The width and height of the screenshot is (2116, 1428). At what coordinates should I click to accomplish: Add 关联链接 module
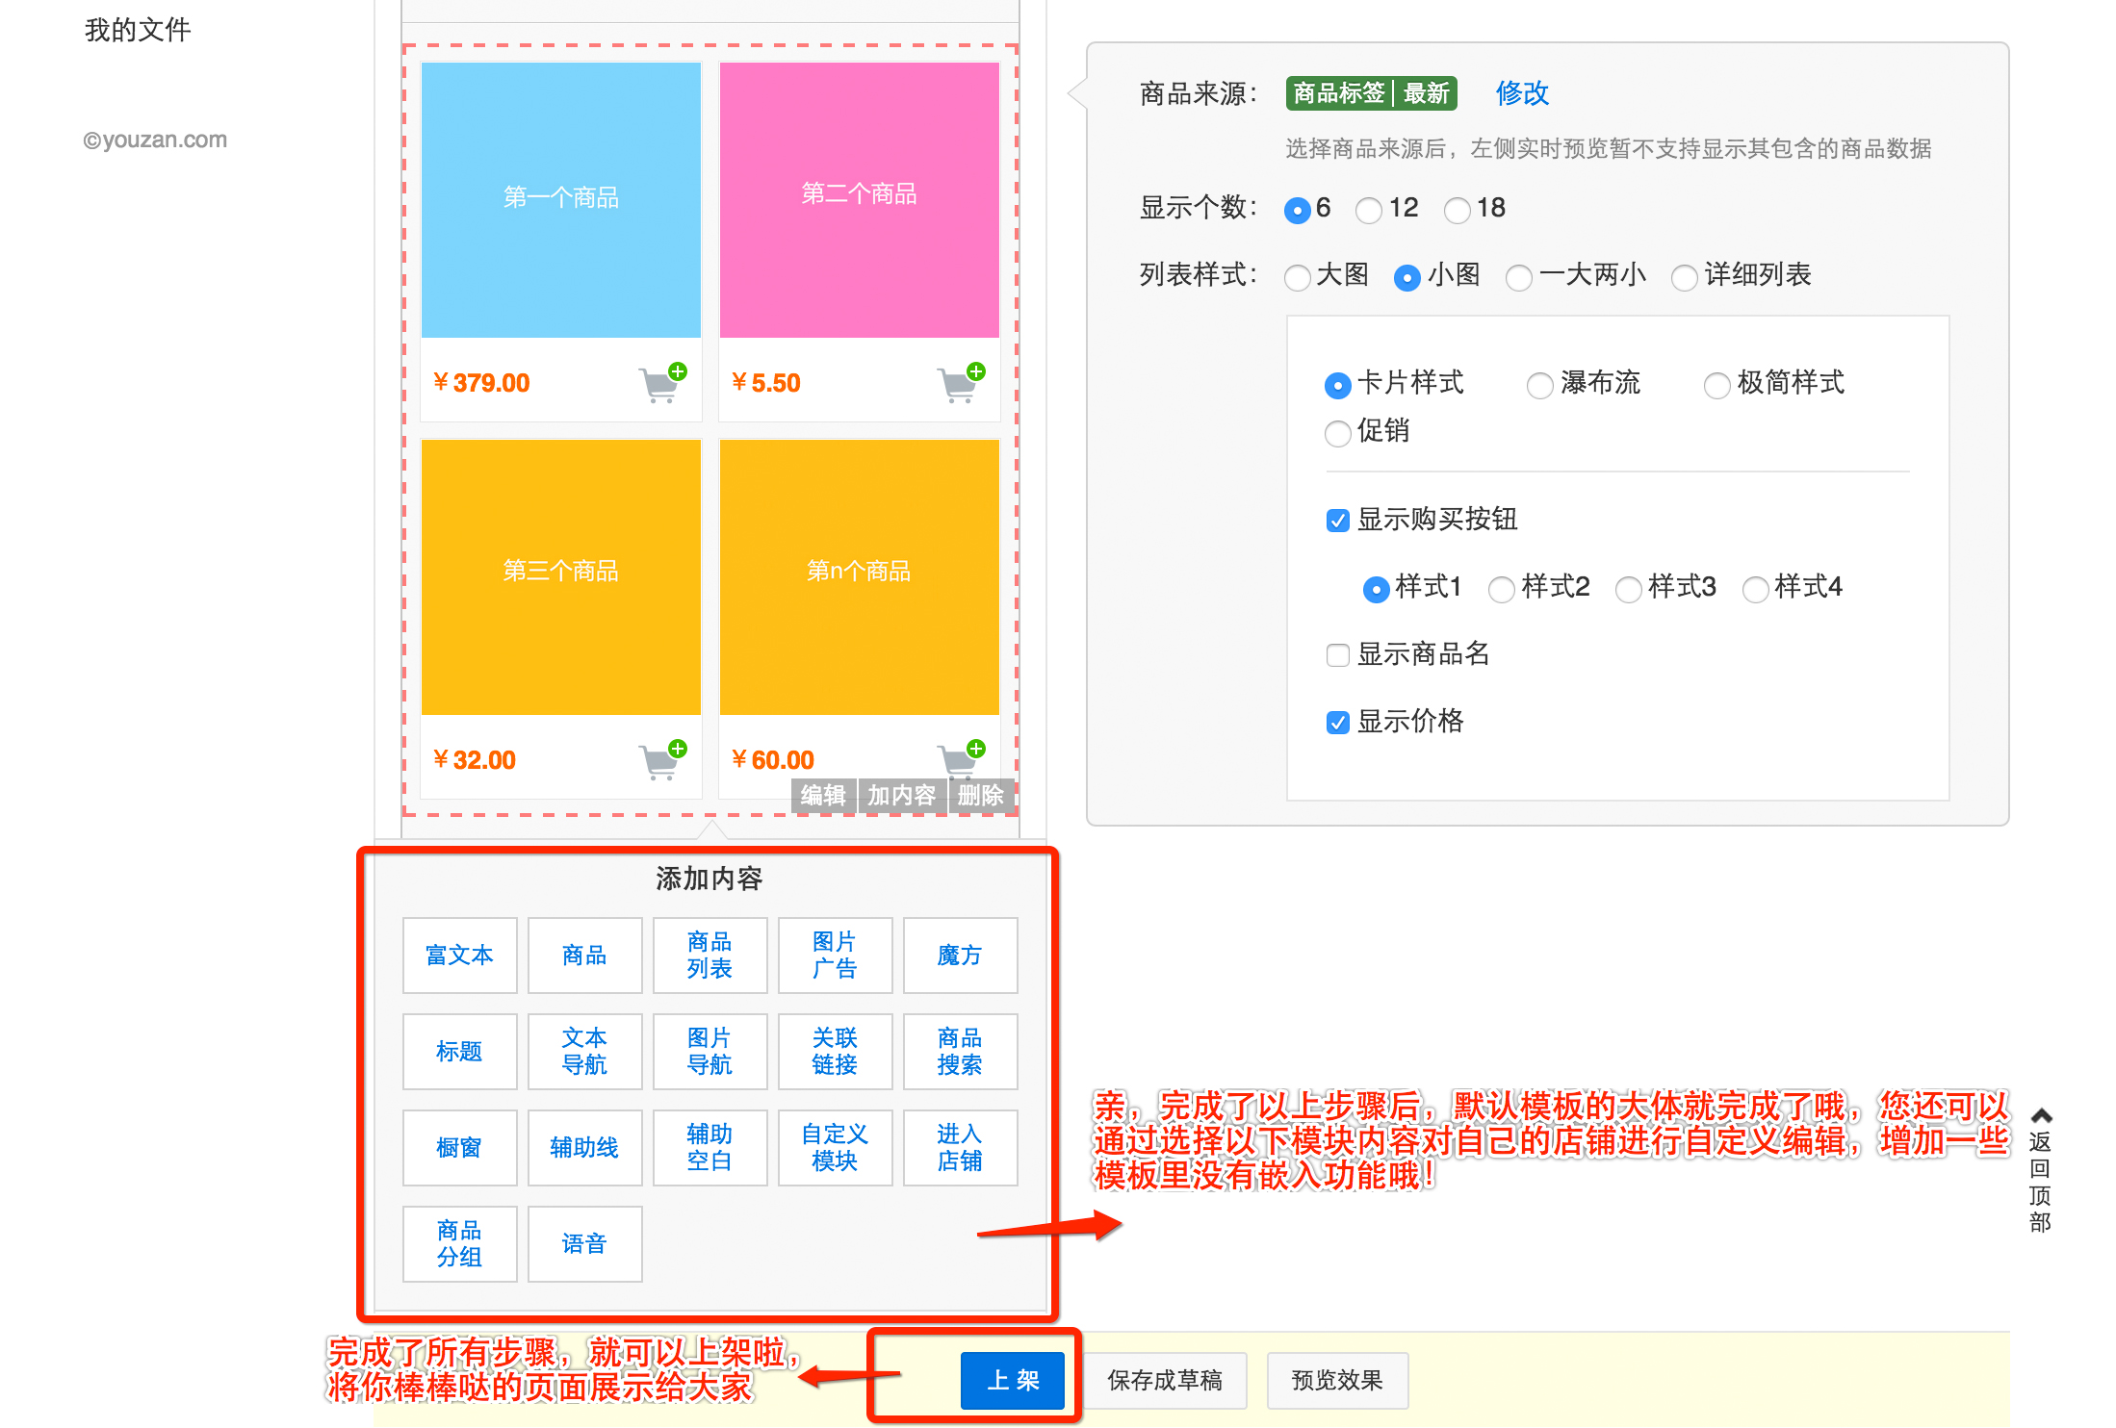835,1052
